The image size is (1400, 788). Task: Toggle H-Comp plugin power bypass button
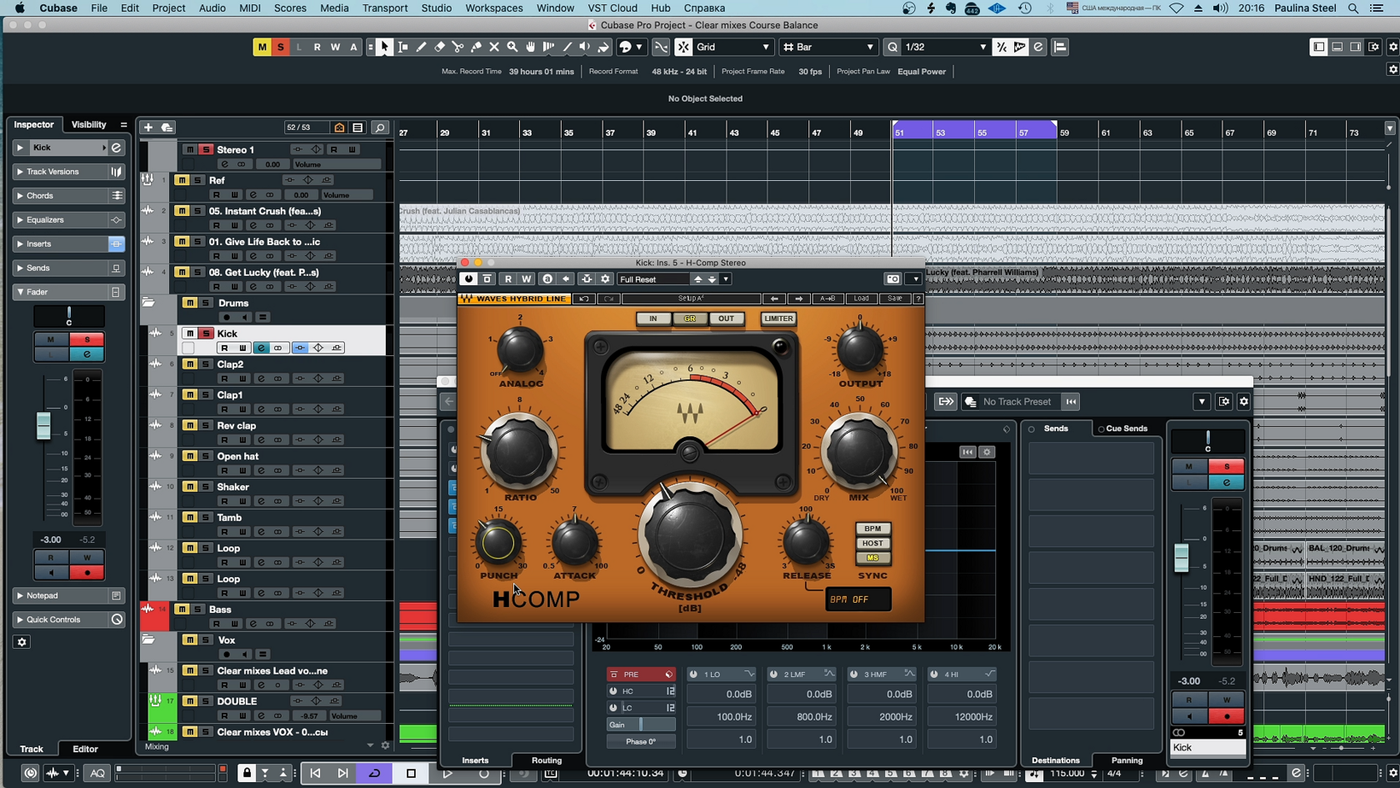point(469,279)
